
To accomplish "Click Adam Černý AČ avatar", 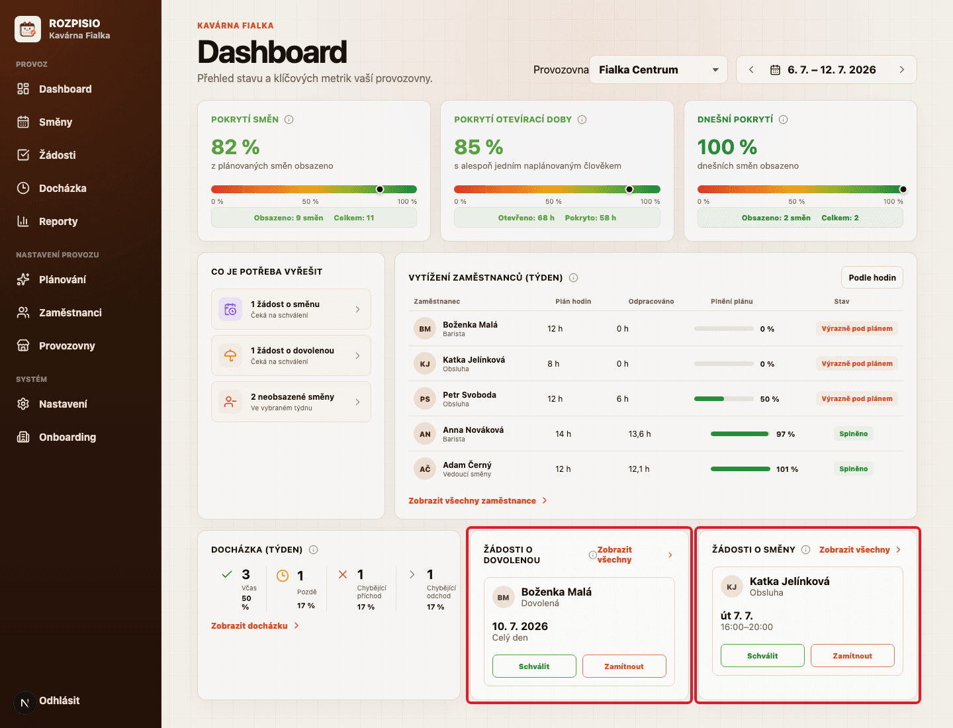I will click(425, 469).
